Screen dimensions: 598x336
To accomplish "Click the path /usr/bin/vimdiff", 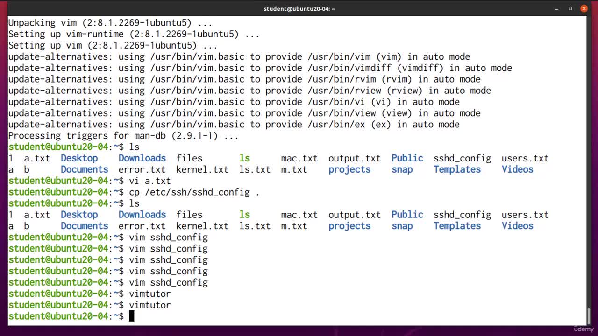I will [x=349, y=68].
